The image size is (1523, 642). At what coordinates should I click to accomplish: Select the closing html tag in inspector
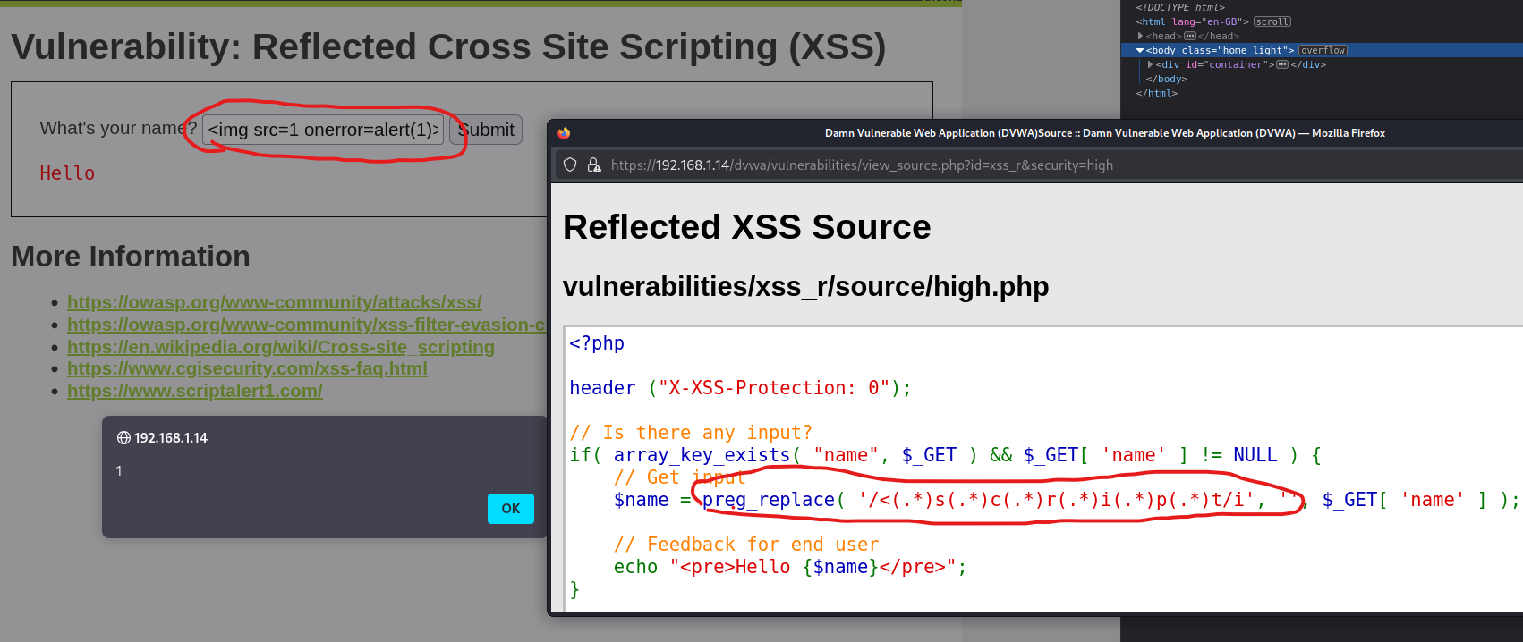point(1157,93)
